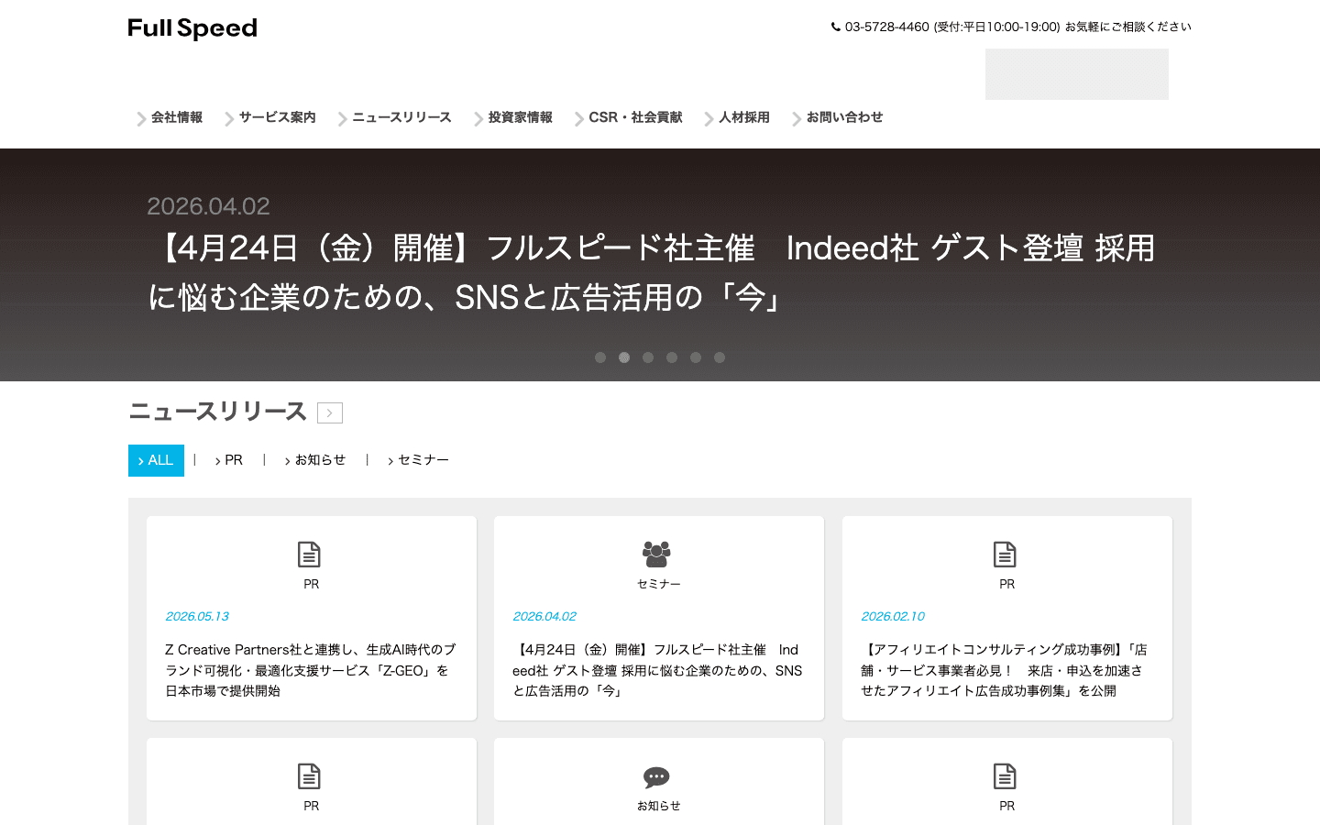Click the Full Speed logo
This screenshot has width=1320, height=825.
(192, 28)
